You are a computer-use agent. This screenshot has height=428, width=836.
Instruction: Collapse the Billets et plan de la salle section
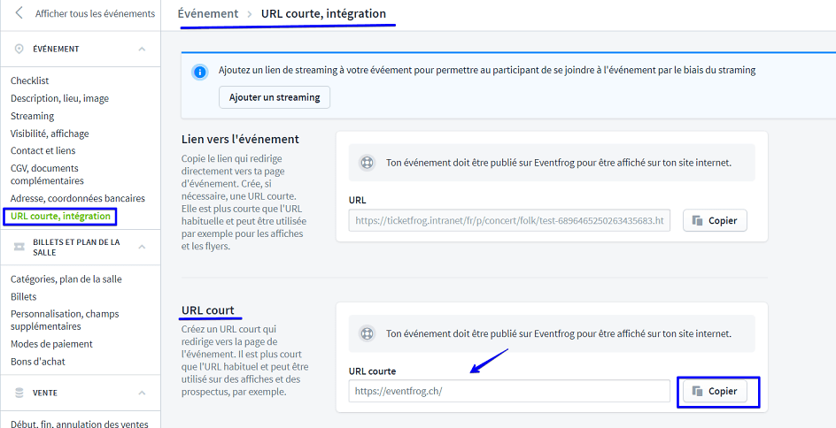coord(142,247)
